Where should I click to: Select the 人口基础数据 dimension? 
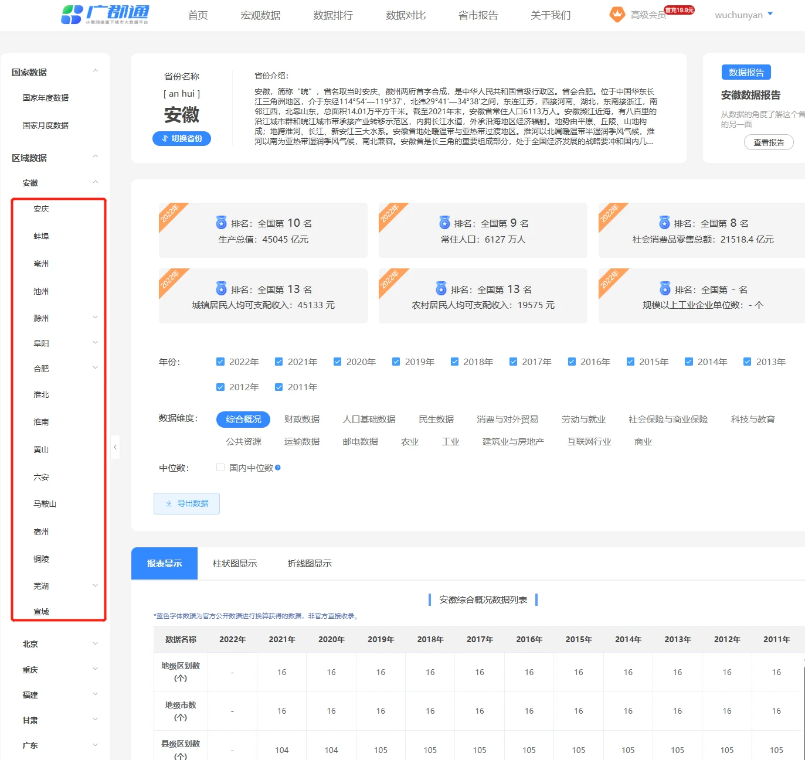point(369,419)
